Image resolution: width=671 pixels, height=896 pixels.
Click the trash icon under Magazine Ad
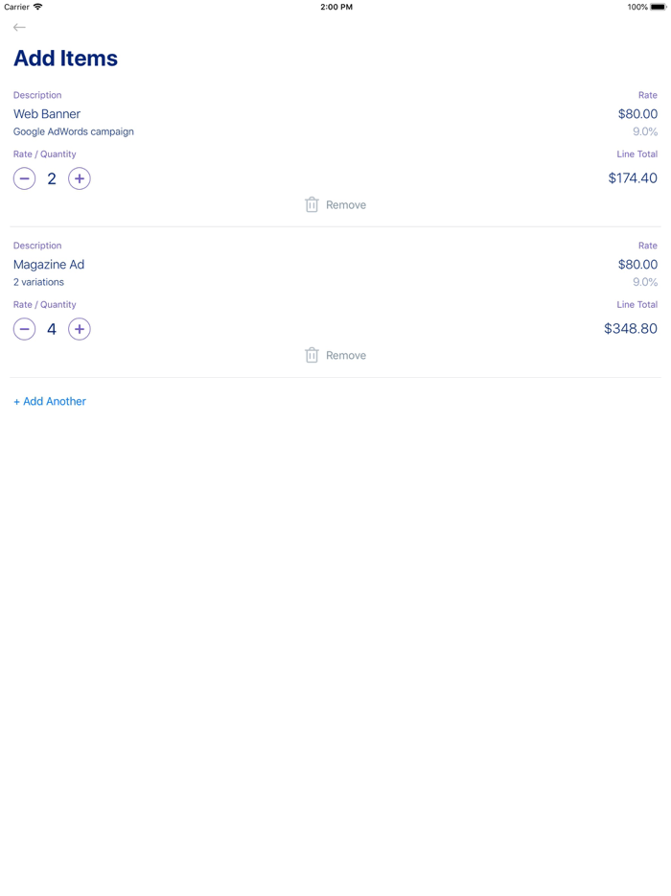[x=312, y=355]
